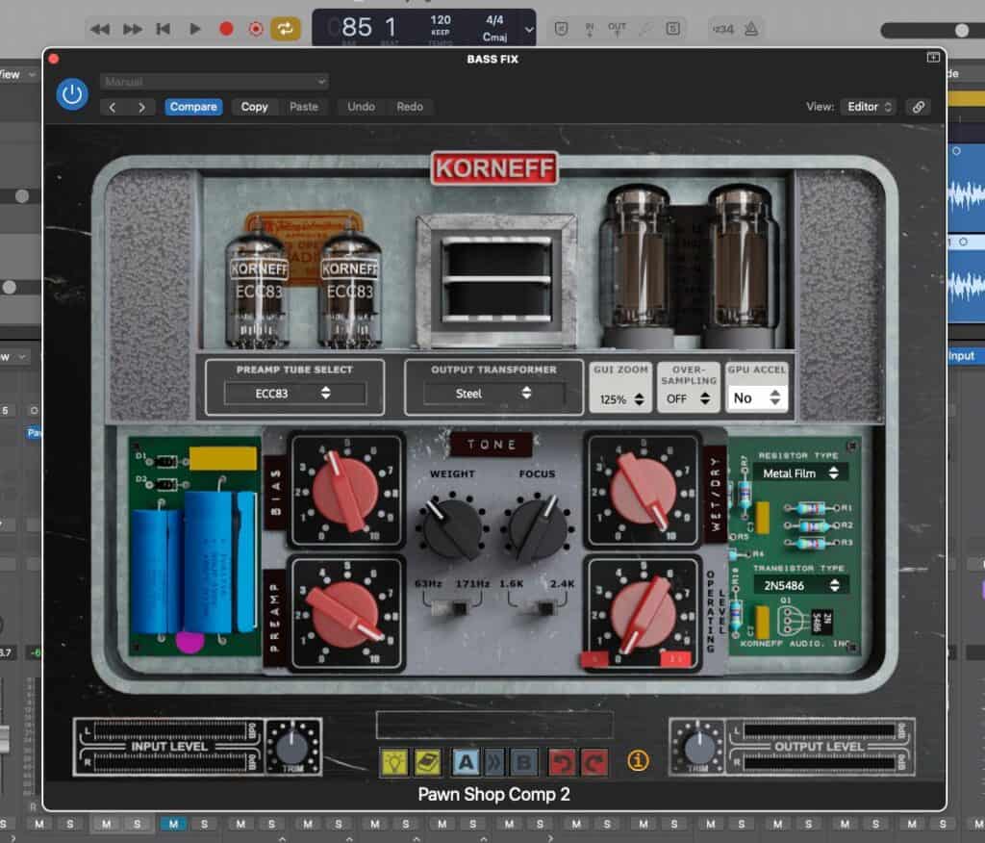Viewport: 985px width, 843px height.
Task: Click the plugin link chain icon
Action: [919, 107]
